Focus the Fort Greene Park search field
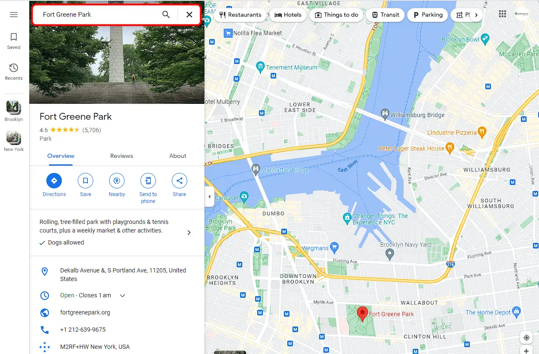This screenshot has height=354, width=539. pyautogui.click(x=99, y=15)
